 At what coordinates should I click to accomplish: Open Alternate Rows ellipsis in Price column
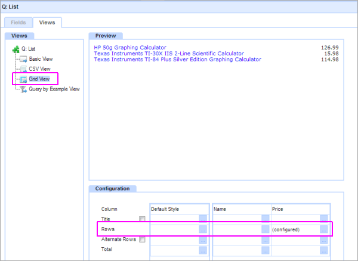[x=324, y=240]
